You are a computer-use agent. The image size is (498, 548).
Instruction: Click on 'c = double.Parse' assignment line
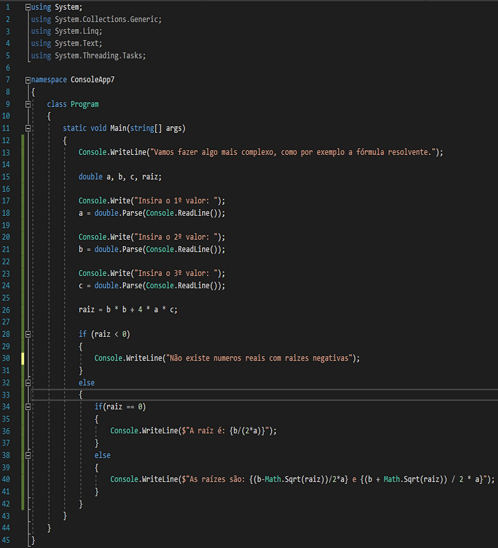click(152, 285)
